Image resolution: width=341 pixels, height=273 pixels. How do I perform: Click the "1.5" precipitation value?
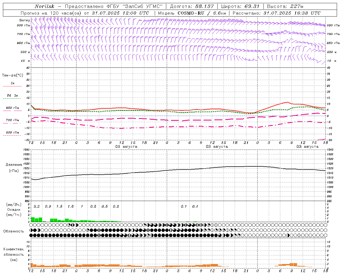[x=59, y=207]
